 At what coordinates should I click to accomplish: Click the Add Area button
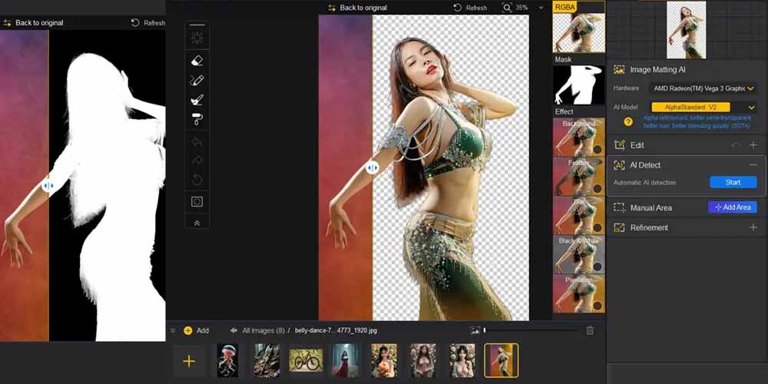(732, 207)
